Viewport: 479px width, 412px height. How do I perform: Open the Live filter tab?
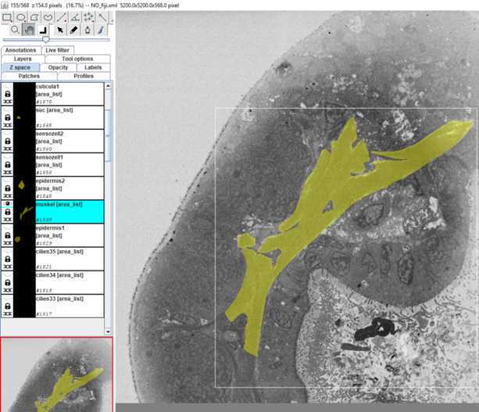(x=57, y=50)
